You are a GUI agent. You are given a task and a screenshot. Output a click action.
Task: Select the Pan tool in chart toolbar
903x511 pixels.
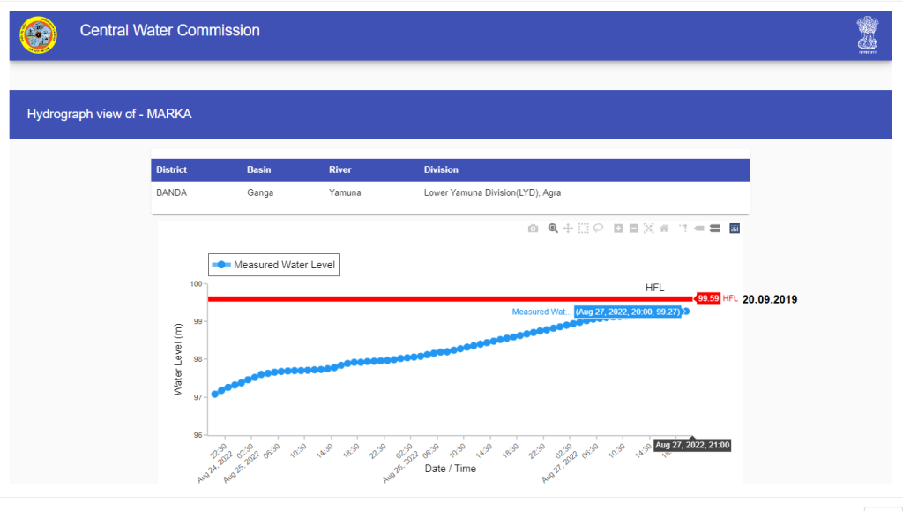tap(568, 229)
